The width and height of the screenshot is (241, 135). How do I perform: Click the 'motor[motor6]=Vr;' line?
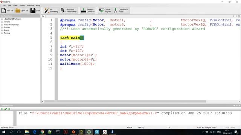(78, 59)
